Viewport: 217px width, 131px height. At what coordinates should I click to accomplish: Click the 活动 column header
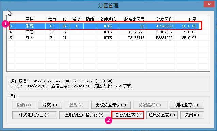point(77,19)
